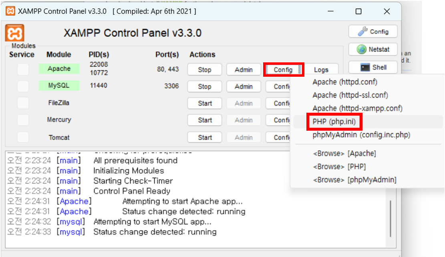The image size is (445, 257).
Task: Click Apache PID value 22008
Action: 99,65
